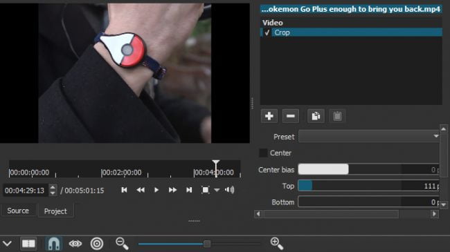Toggle timeline snapping magnet icon
This screenshot has height=252, width=450.
54,244
